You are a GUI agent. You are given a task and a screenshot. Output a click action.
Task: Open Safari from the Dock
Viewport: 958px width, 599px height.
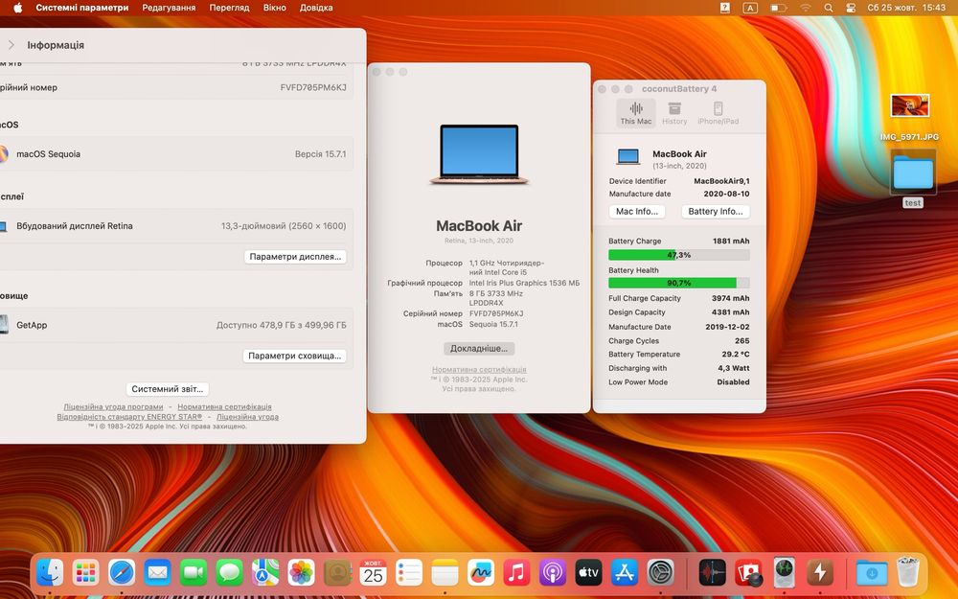click(122, 573)
